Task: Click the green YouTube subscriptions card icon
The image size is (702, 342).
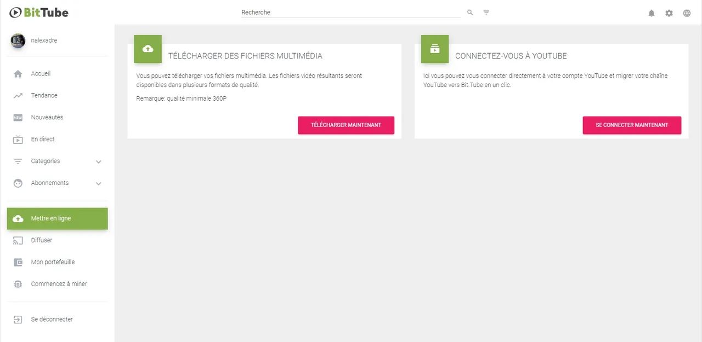Action: (x=435, y=49)
